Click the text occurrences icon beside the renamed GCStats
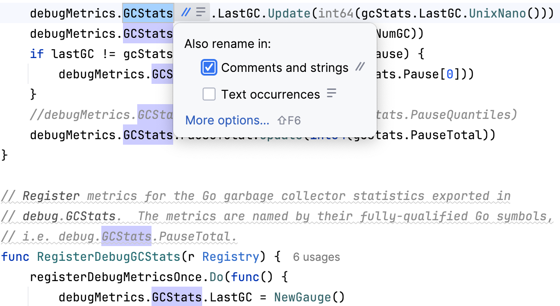The width and height of the screenshot is (560, 306). point(200,12)
